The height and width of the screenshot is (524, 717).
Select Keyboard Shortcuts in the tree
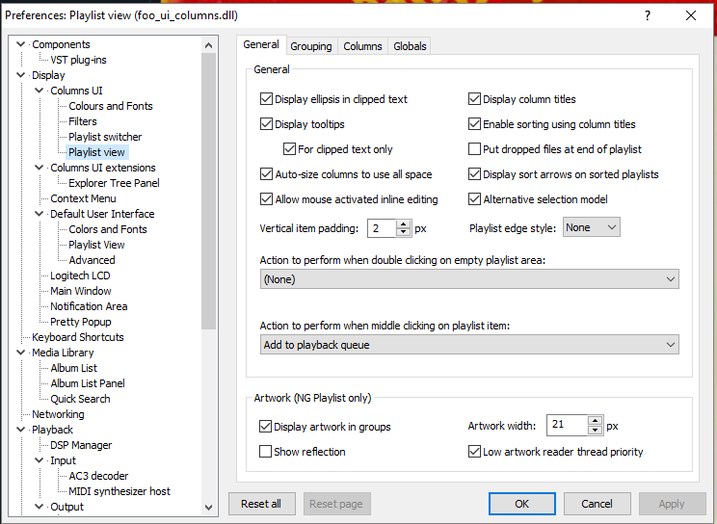tap(77, 337)
